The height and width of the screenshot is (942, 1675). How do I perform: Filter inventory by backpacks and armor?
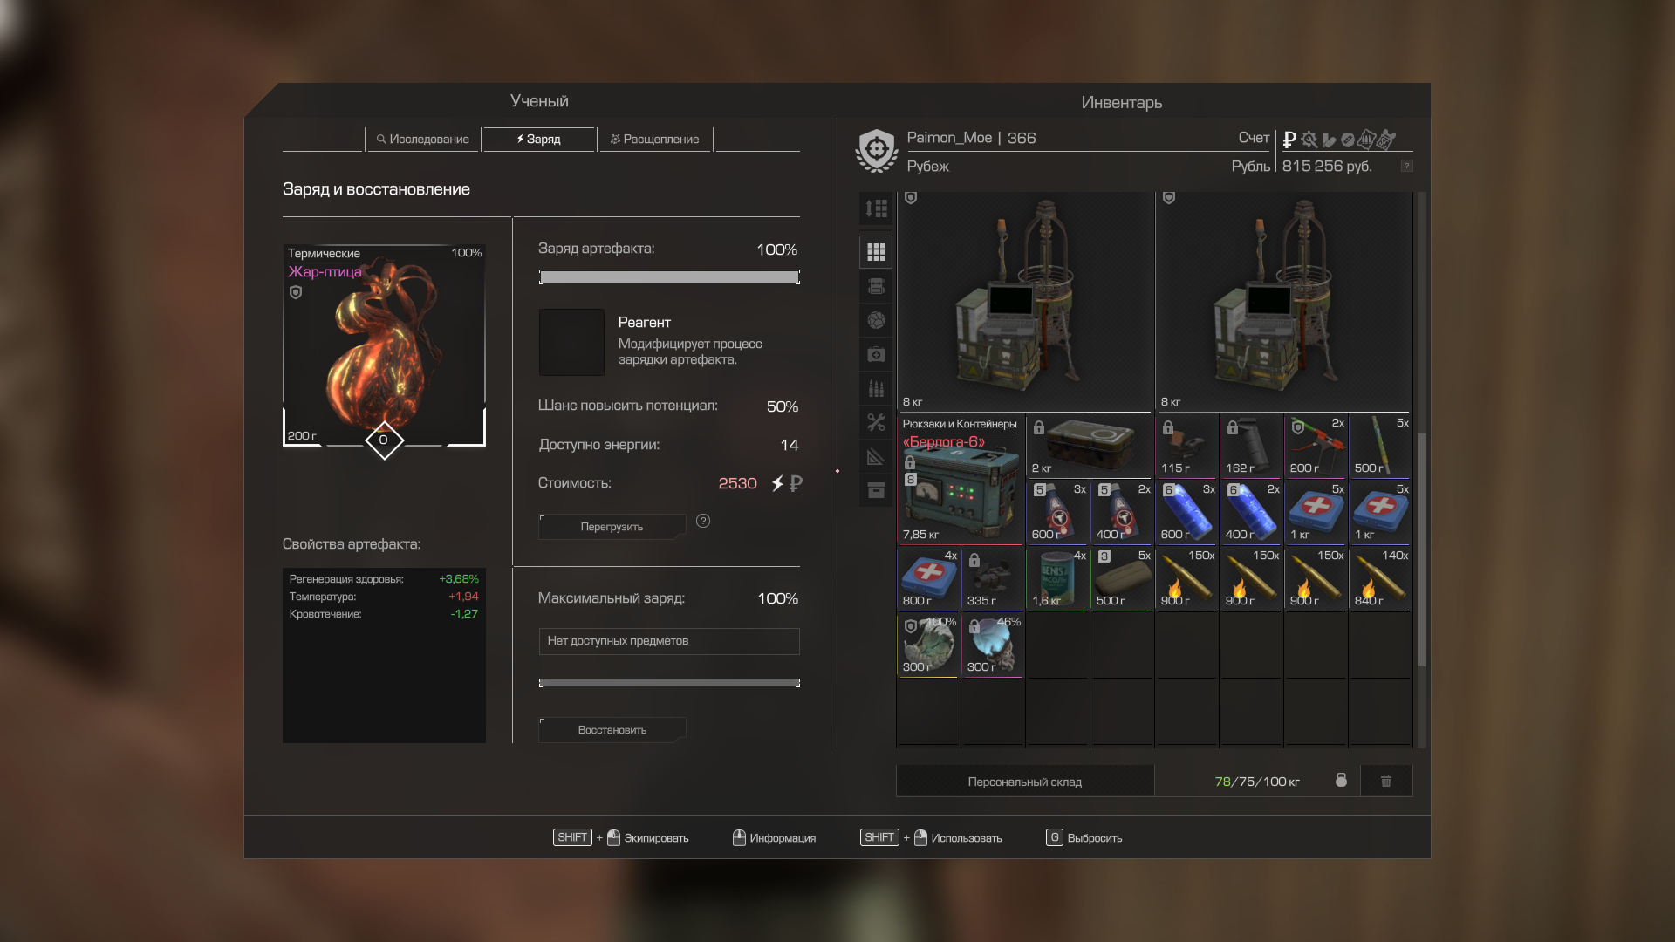[x=876, y=286]
